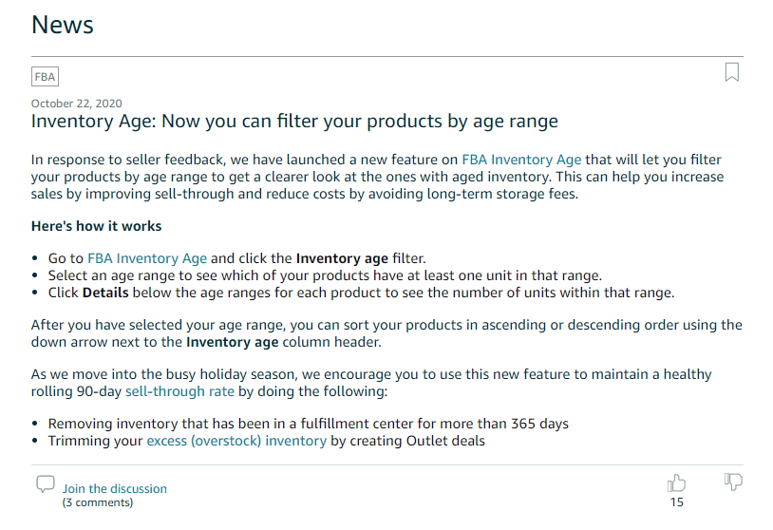Click the News page heading
This screenshot has width=773, height=530.
coord(62,25)
